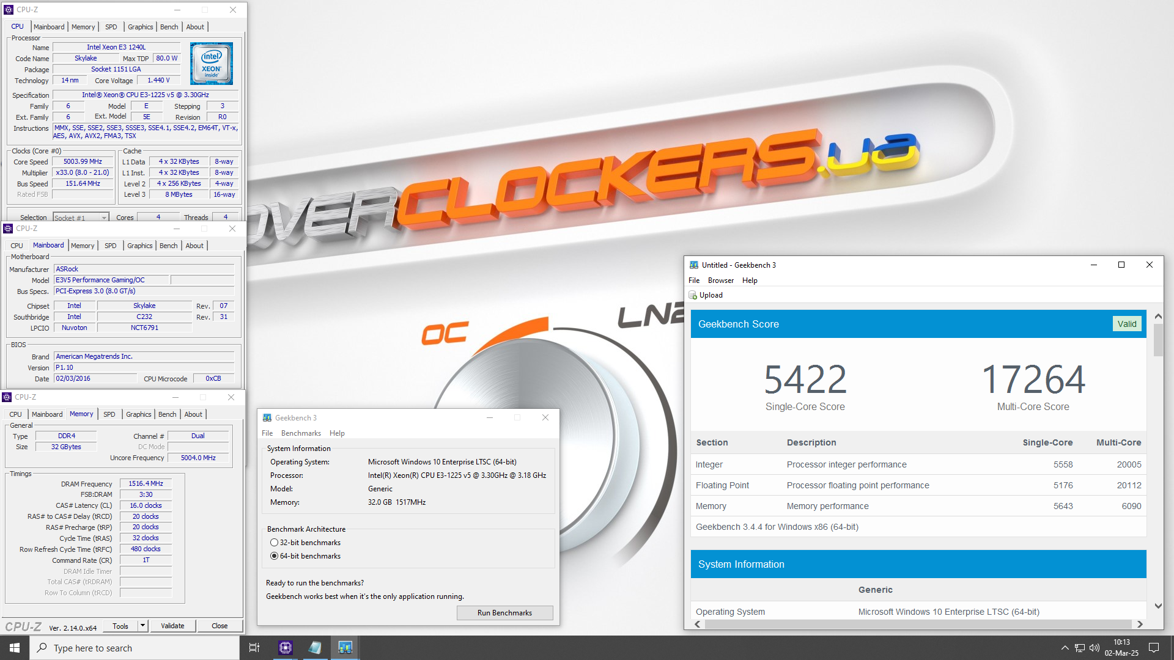Click the volume icon in system tray
Image resolution: width=1174 pixels, height=660 pixels.
click(1095, 648)
